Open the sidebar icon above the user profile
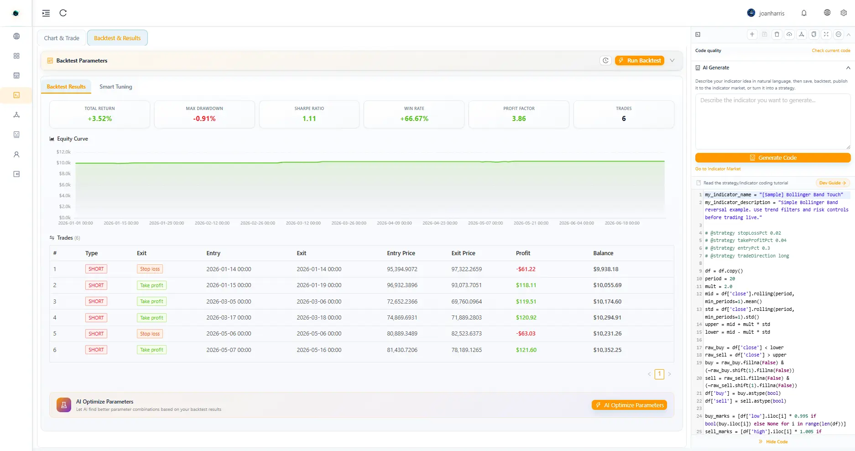Viewport: 855px width, 451px height. 16,134
